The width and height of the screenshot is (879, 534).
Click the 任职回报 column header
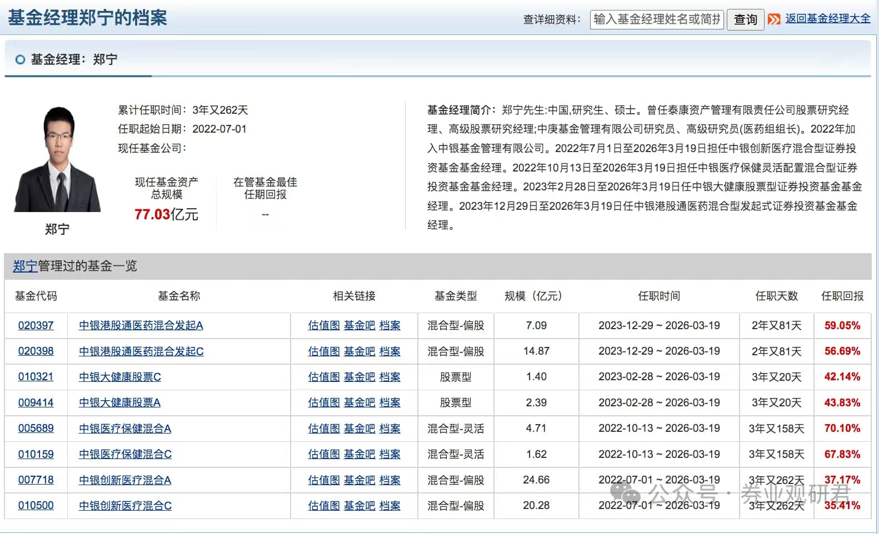coord(842,296)
